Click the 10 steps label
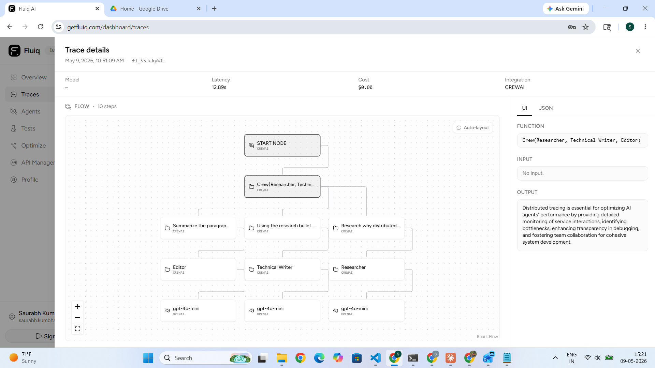Screen dimensions: 655x368 coord(107,106)
